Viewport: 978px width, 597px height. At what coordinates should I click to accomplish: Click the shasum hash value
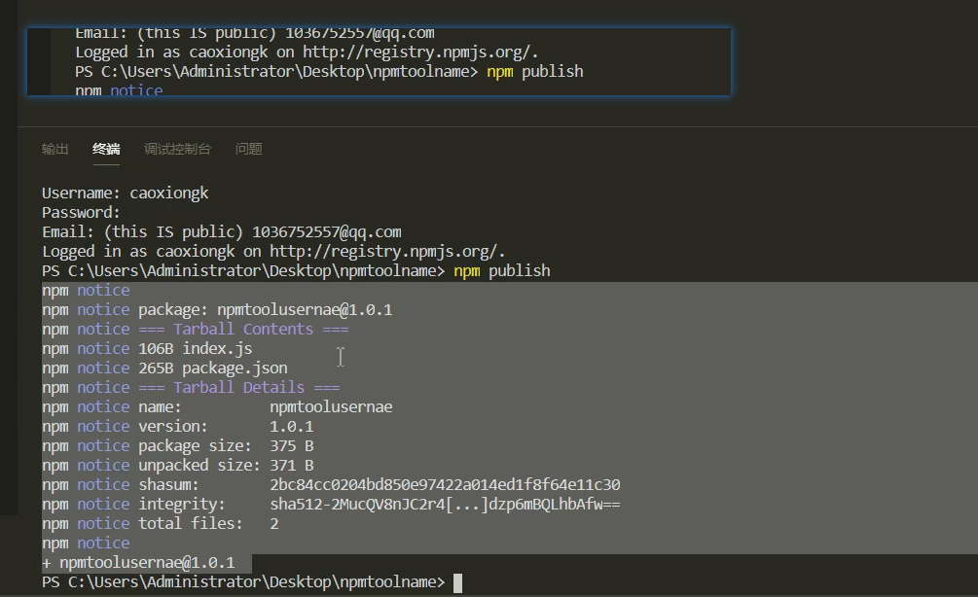point(445,485)
